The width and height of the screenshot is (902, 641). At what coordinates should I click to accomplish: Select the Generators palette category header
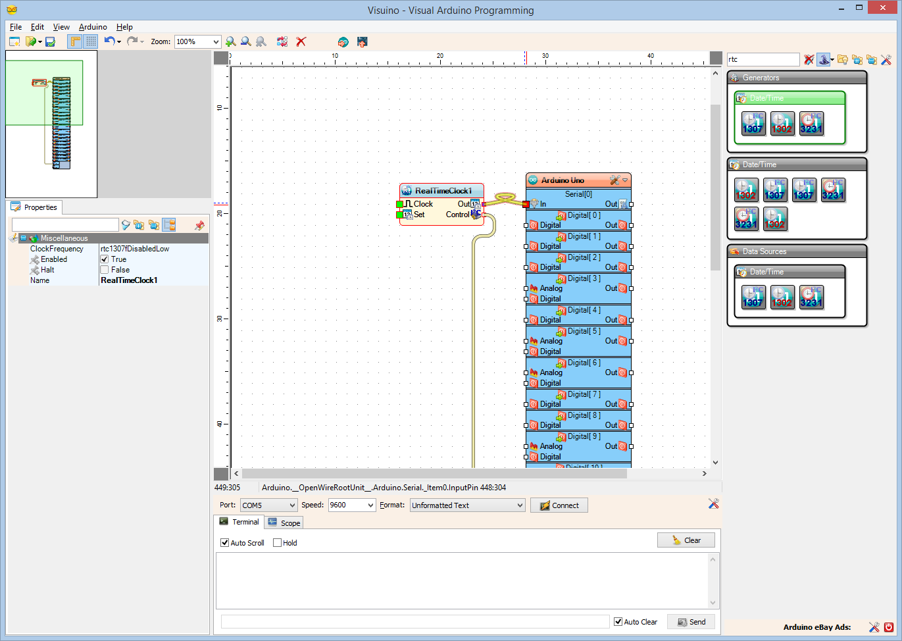coord(797,78)
